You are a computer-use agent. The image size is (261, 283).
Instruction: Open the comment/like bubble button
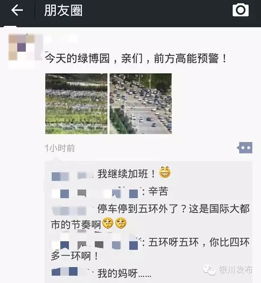245,148
